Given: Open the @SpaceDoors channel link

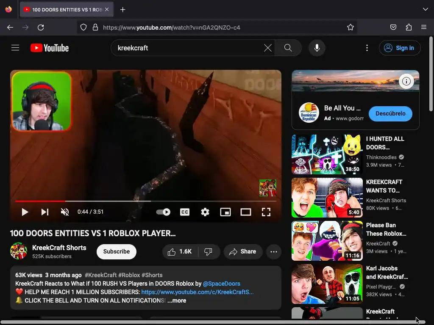Looking at the screenshot, I should (x=221, y=284).
